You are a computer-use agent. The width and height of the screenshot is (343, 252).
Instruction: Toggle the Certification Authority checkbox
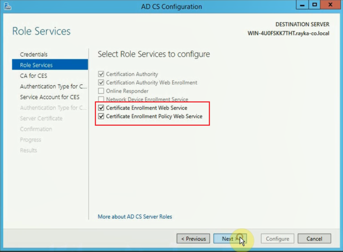click(x=101, y=74)
